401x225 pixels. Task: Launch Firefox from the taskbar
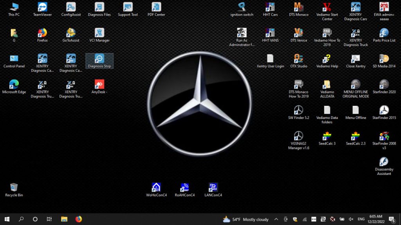click(x=78, y=219)
